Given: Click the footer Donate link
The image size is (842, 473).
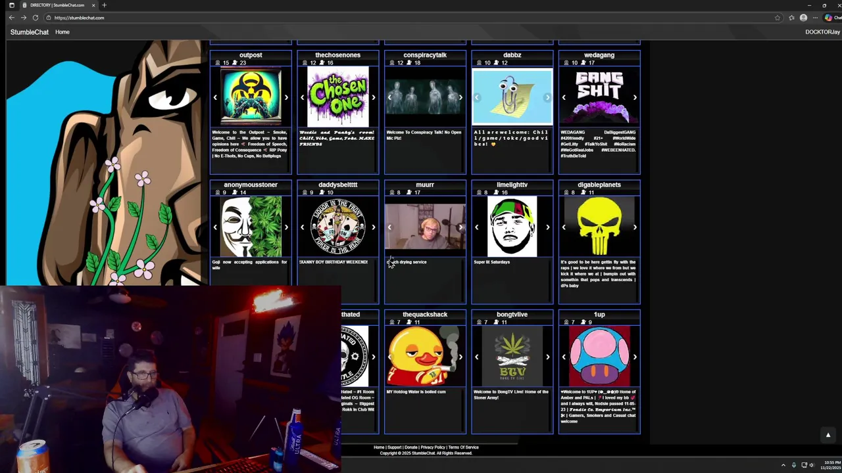Looking at the screenshot, I should tap(411, 447).
